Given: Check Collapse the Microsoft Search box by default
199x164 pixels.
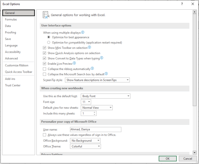Looking at the screenshot, I should [x=44, y=74].
